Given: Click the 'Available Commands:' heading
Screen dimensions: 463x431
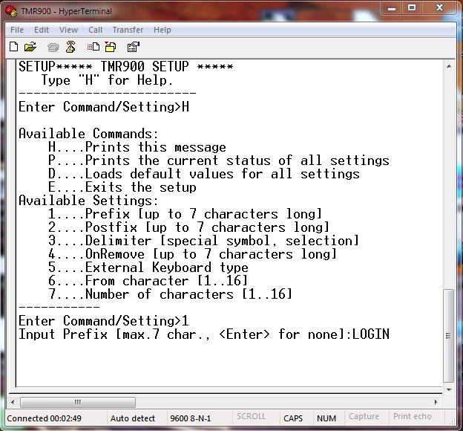Looking at the screenshot, I should coord(88,134).
